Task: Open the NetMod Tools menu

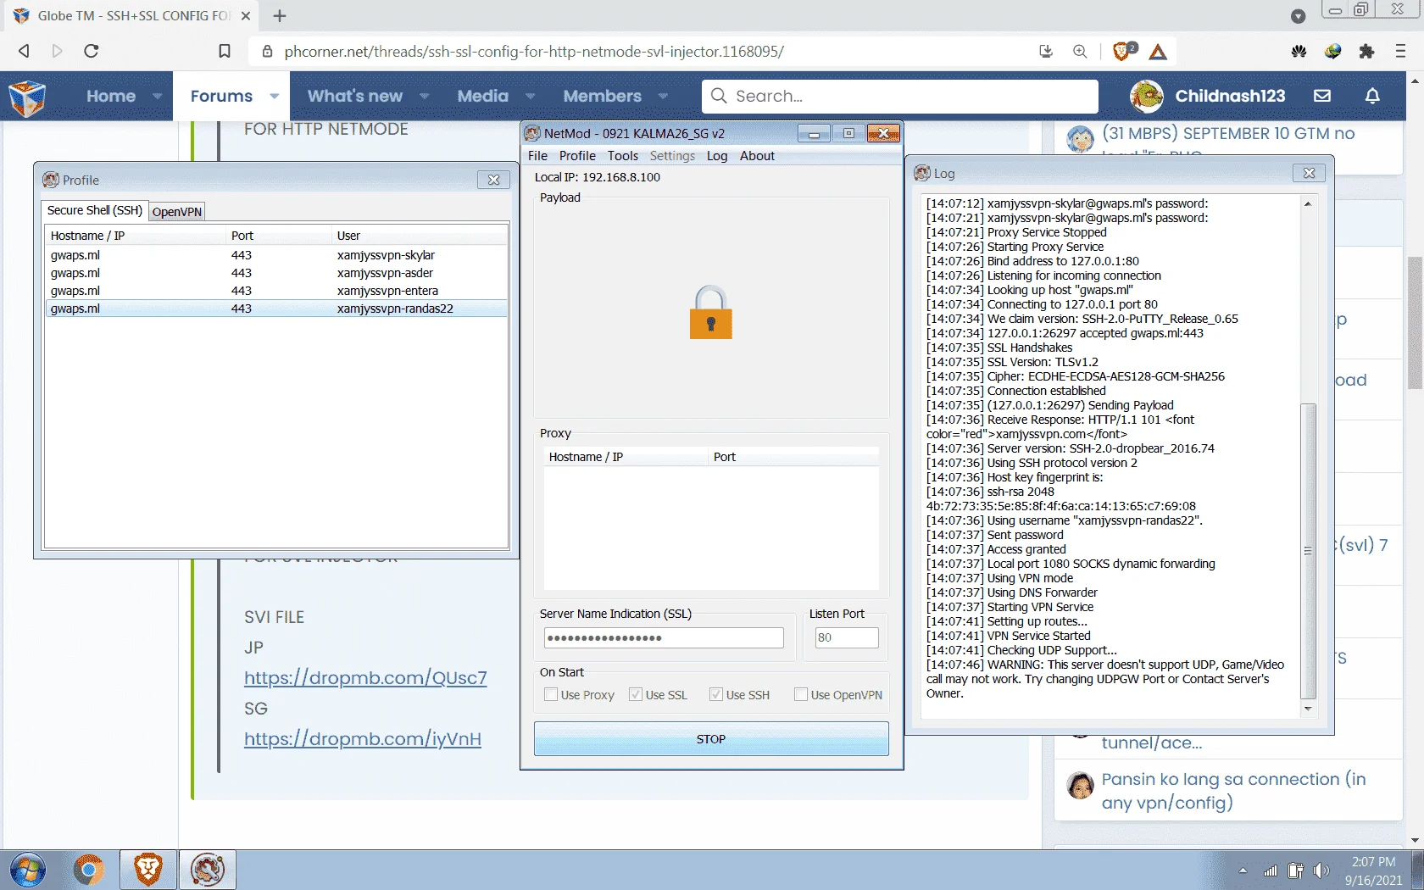Action: point(623,156)
